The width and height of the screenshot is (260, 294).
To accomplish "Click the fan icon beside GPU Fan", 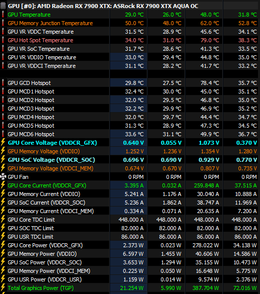I will [3, 176].
